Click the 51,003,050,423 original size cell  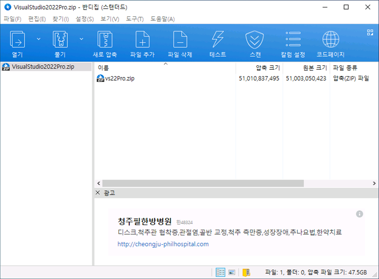[x=306, y=78]
